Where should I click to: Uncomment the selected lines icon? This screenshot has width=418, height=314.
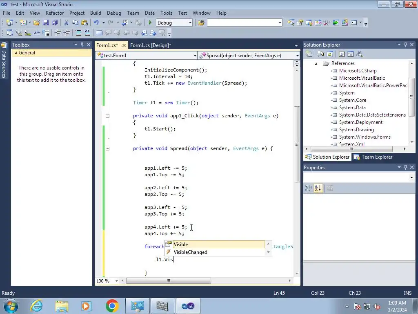pyautogui.click(x=87, y=33)
